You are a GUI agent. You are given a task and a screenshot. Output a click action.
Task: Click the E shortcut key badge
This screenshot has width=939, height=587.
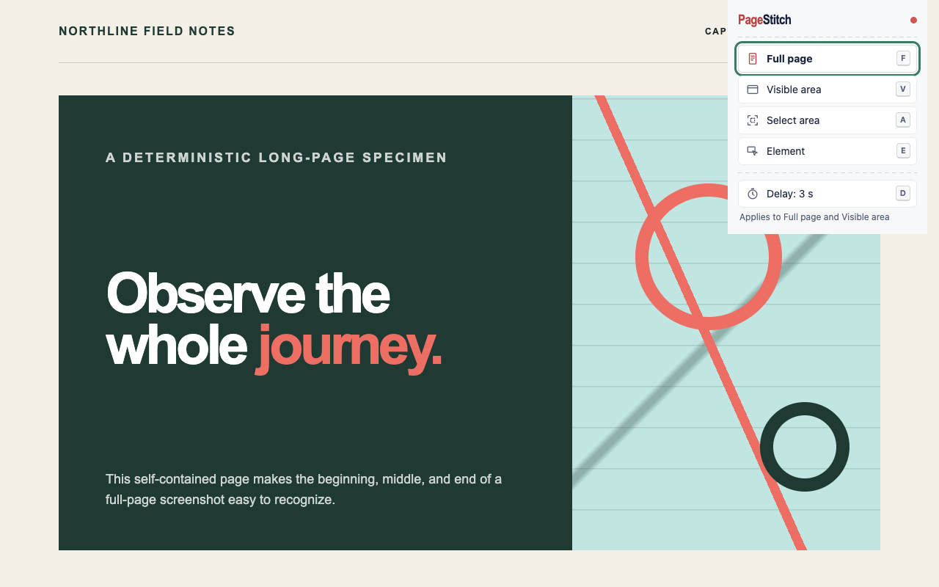[x=903, y=150]
